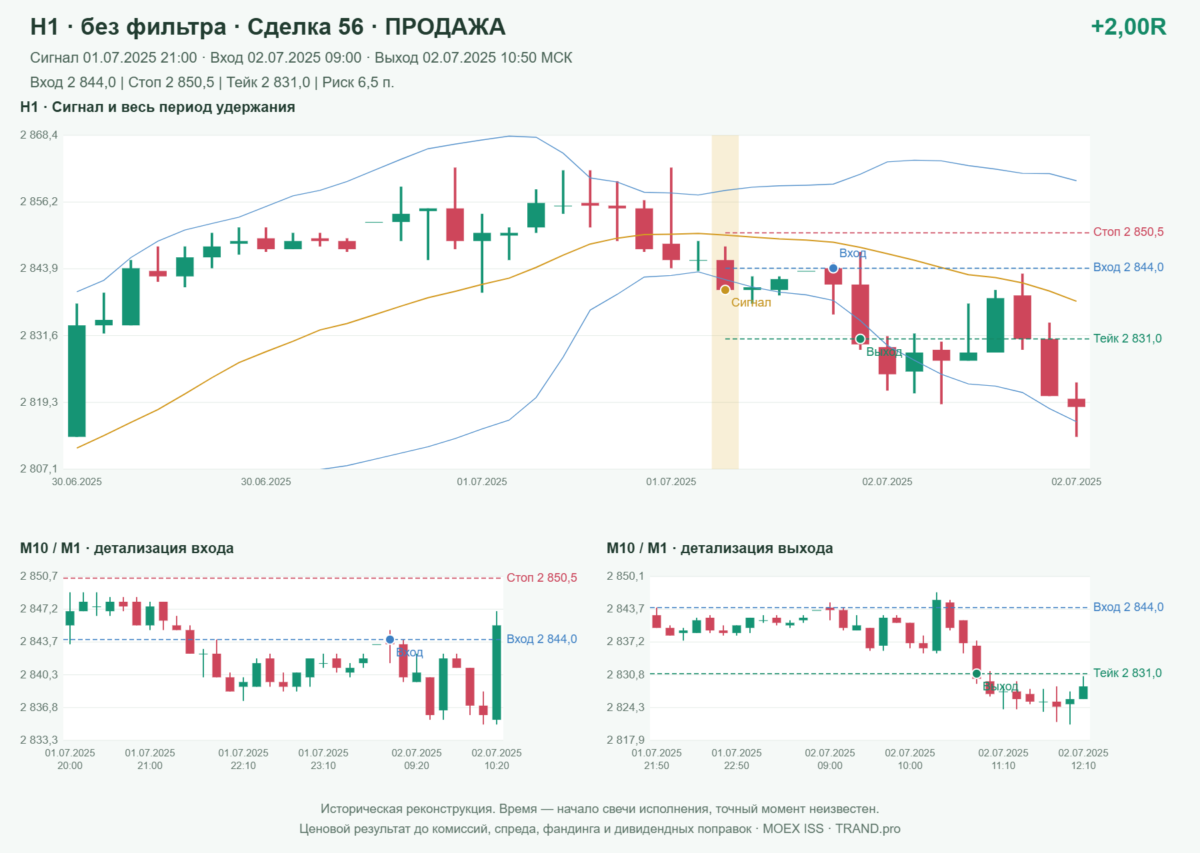Click the '02.07.2025 12:10' axis label in exit chart
The image size is (1200, 853).
click(x=1083, y=759)
